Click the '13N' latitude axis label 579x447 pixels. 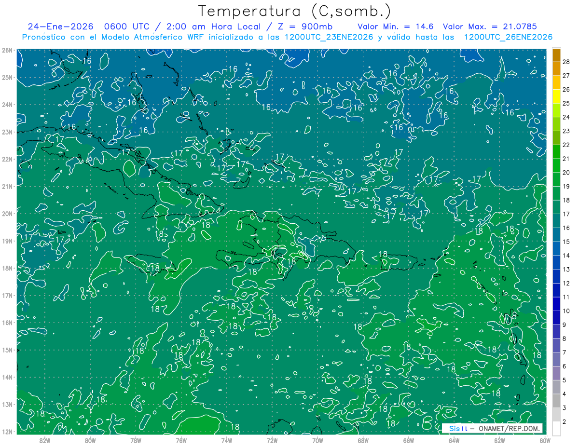click(x=7, y=405)
